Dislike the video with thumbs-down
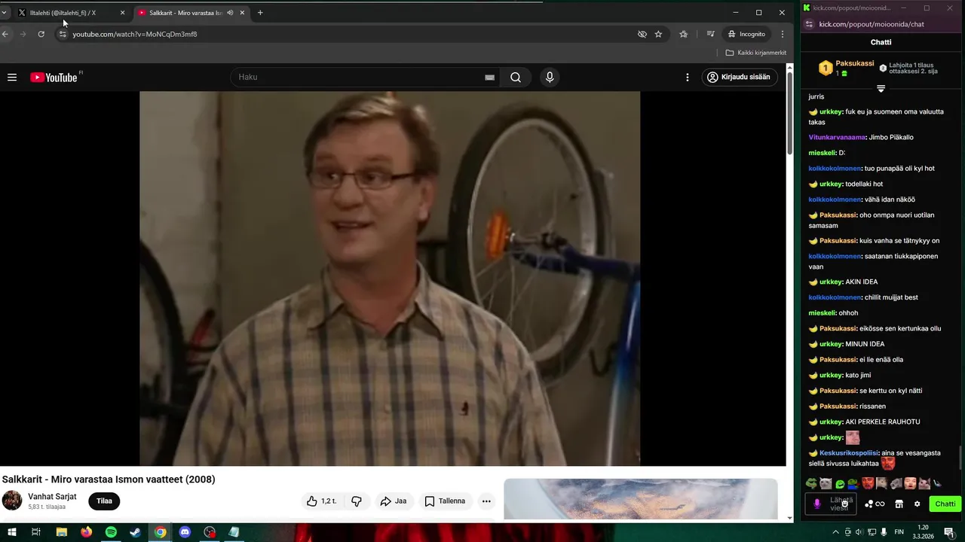The image size is (965, 542). tap(357, 501)
